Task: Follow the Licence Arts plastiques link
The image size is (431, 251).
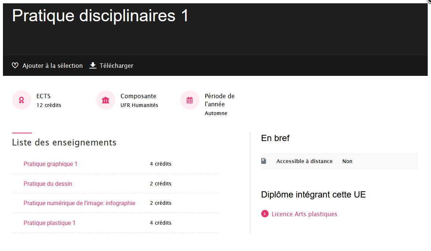Action: pyautogui.click(x=304, y=214)
